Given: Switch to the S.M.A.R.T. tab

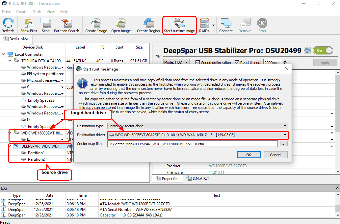Looking at the screenshot, I should click(197, 179).
